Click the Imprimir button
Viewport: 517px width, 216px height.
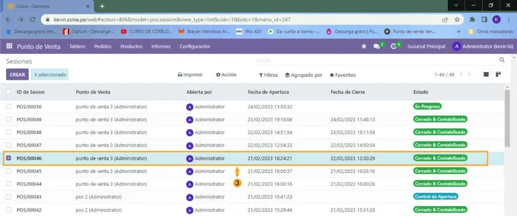point(190,75)
